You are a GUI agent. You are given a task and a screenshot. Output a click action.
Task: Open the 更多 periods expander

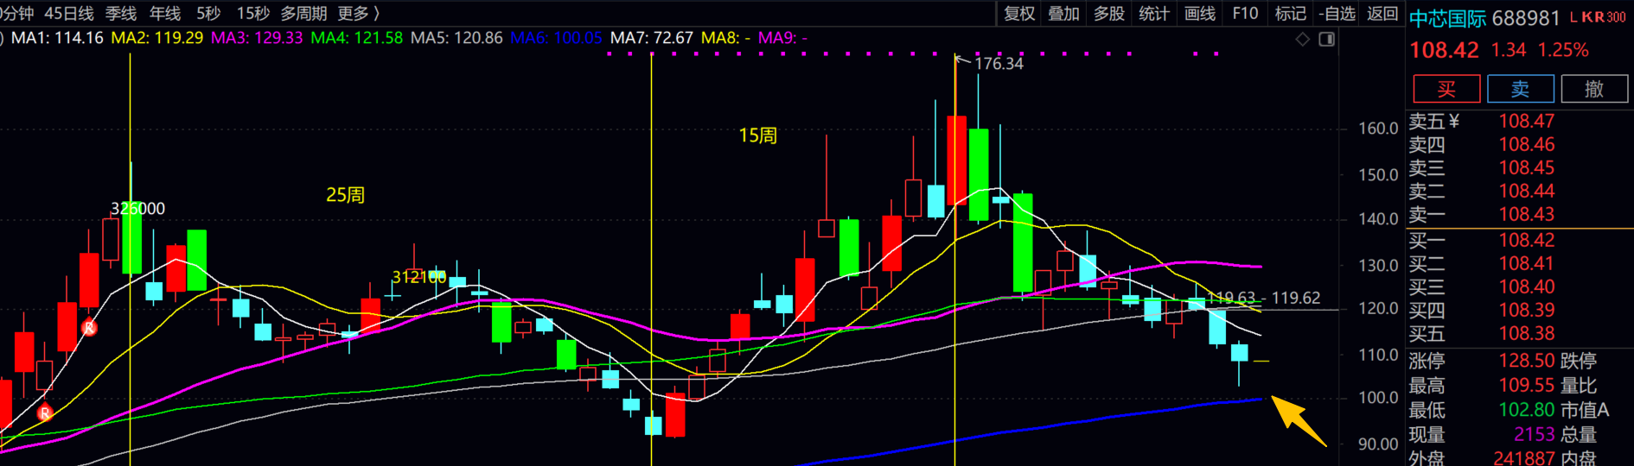(359, 13)
